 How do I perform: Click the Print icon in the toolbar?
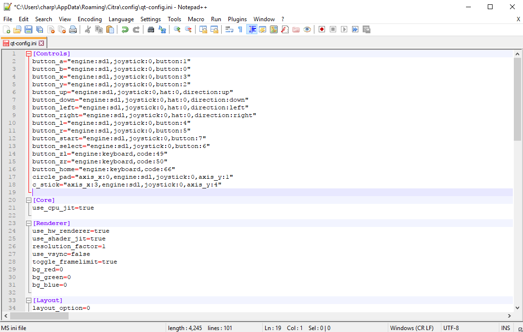click(73, 29)
